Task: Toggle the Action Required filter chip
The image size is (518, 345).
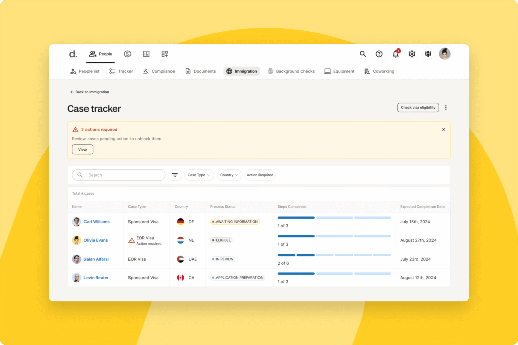Action: pos(260,175)
